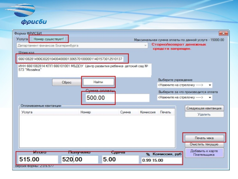This screenshot has height=179, width=238.
Task: Click the Версия формы text
Action: point(35,166)
